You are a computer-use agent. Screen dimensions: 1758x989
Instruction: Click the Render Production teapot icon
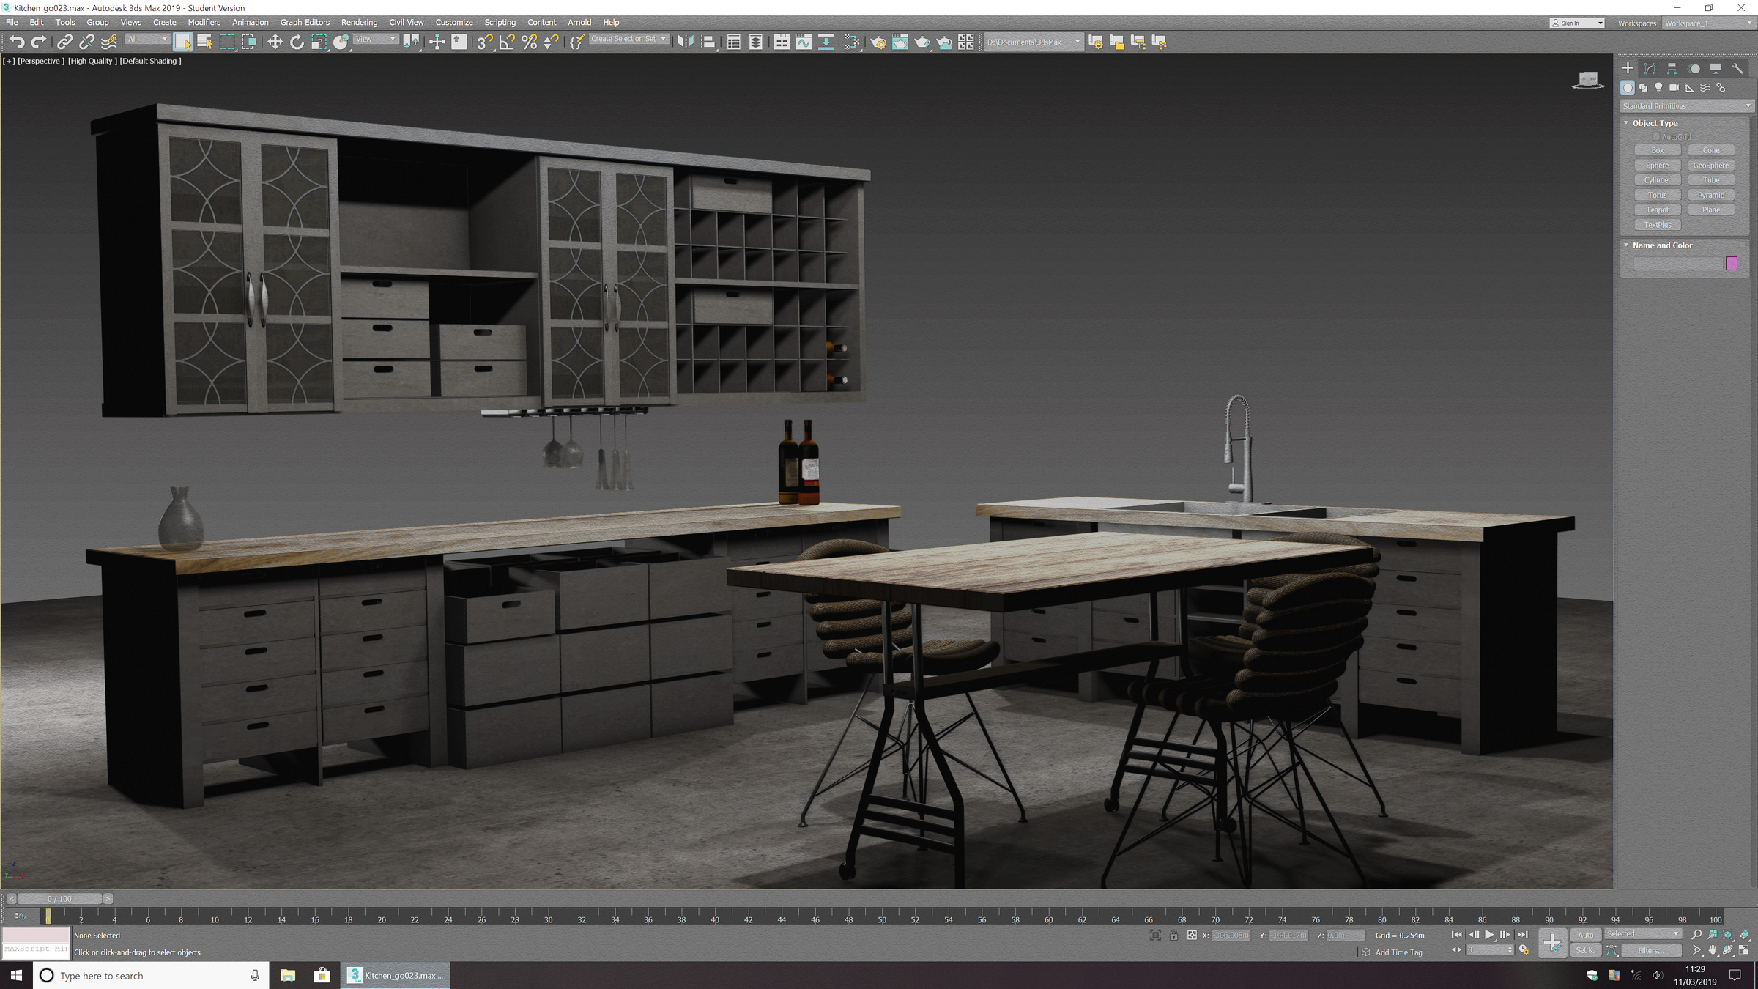[921, 42]
